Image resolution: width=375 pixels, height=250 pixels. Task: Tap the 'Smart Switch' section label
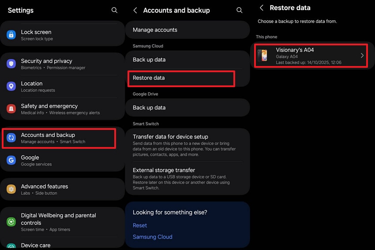[146, 124]
